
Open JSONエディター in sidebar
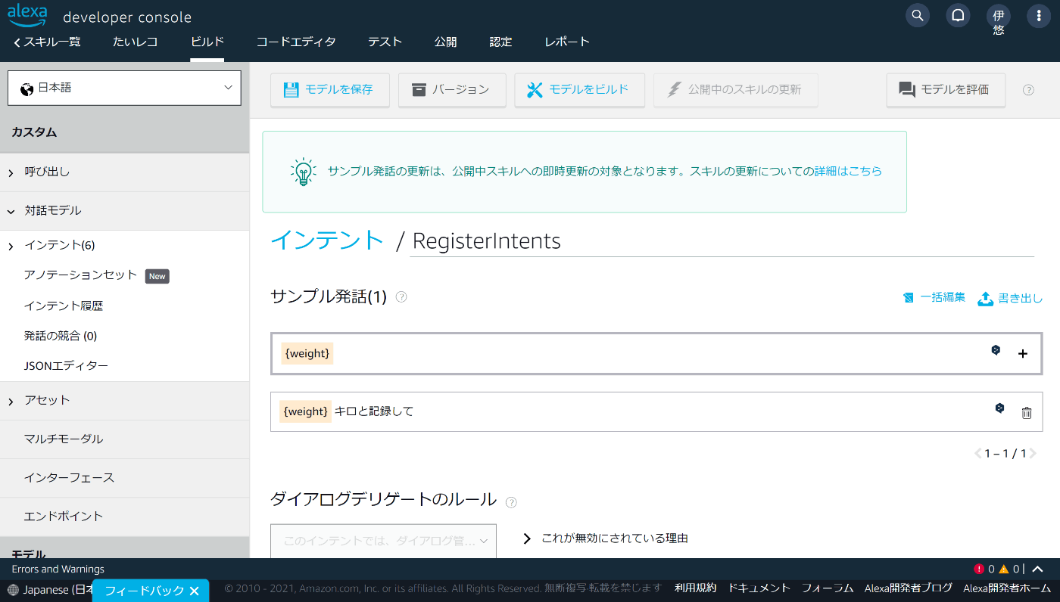pos(67,366)
